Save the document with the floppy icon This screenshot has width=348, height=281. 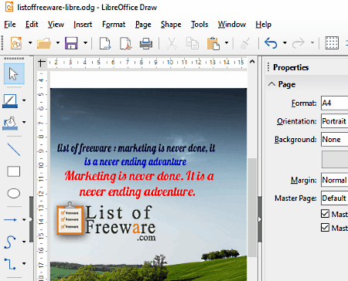click(x=71, y=43)
